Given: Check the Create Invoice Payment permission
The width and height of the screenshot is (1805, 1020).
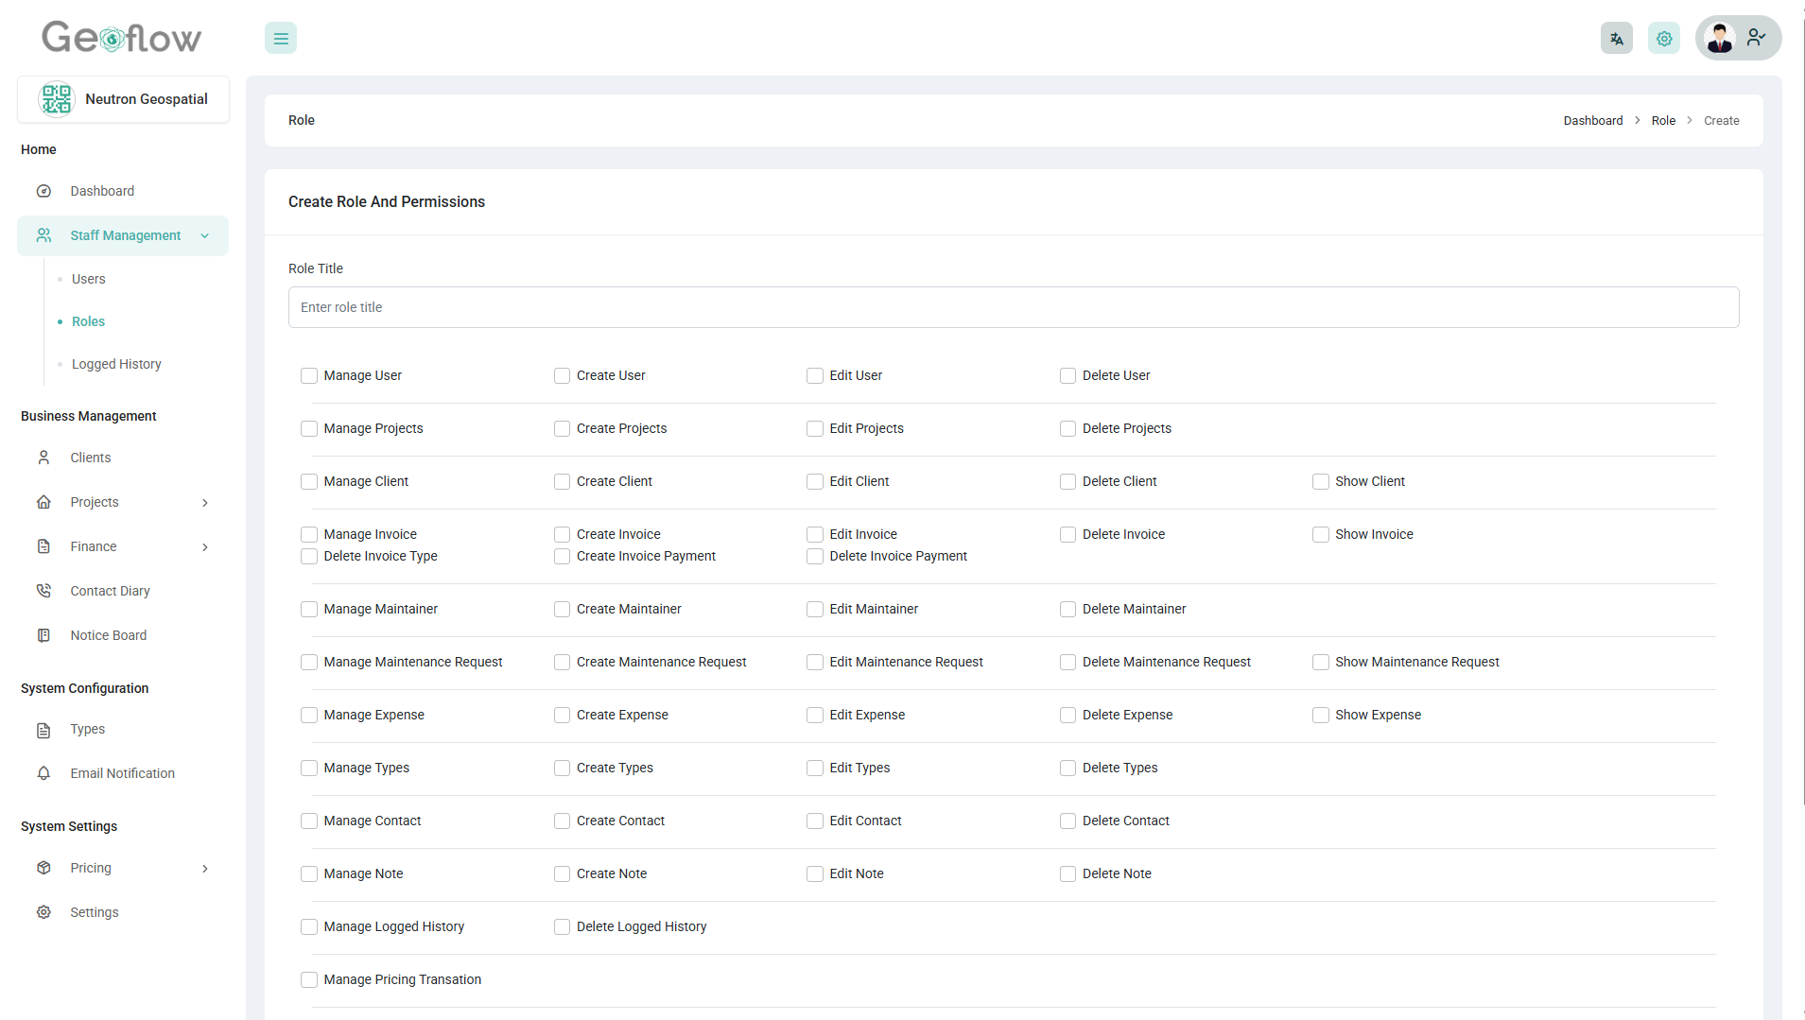Looking at the screenshot, I should (562, 557).
